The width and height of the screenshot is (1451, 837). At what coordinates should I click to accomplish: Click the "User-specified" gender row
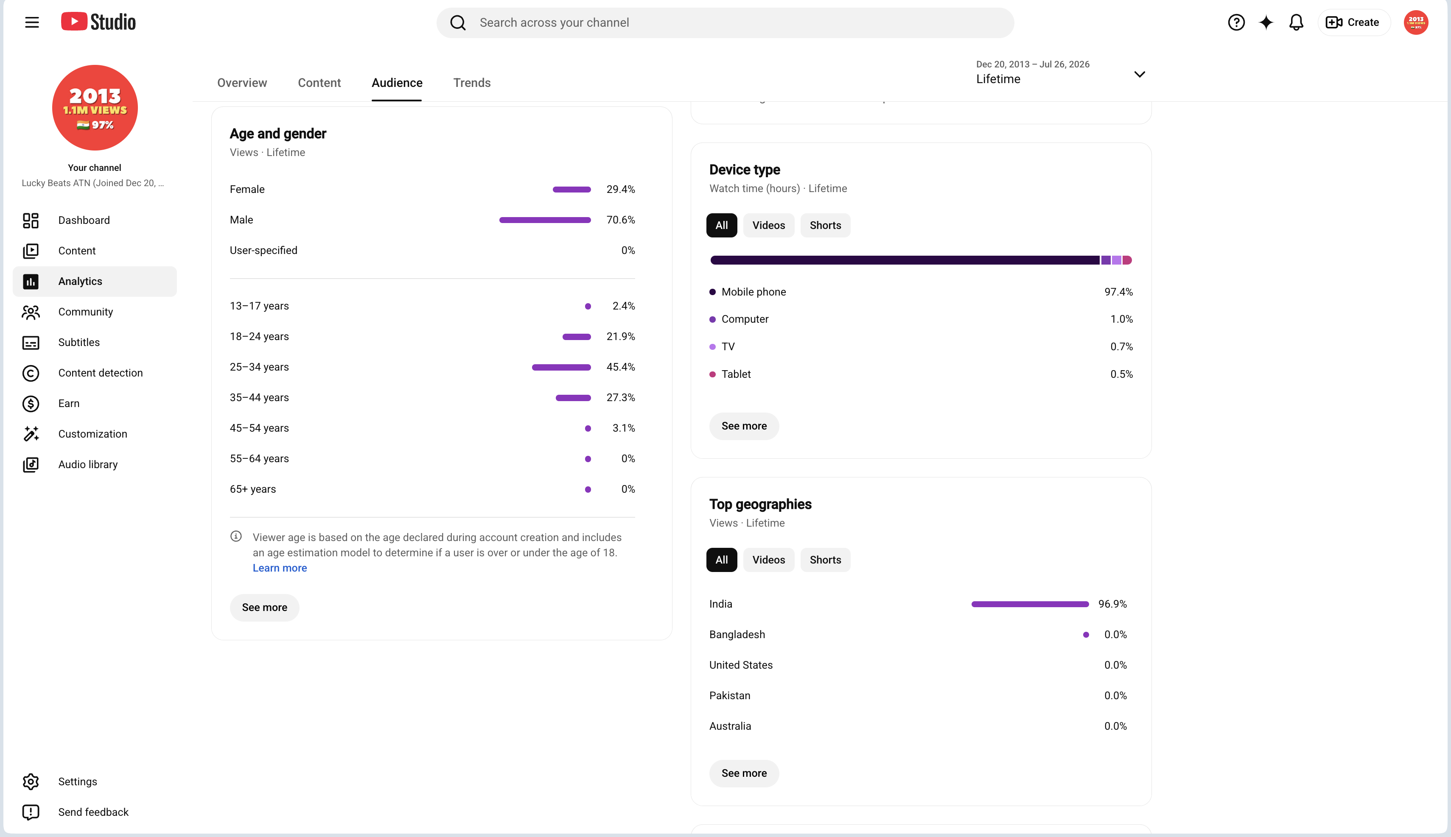(x=432, y=251)
